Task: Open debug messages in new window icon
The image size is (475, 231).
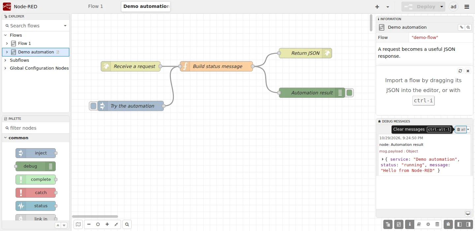Action: click(x=468, y=213)
